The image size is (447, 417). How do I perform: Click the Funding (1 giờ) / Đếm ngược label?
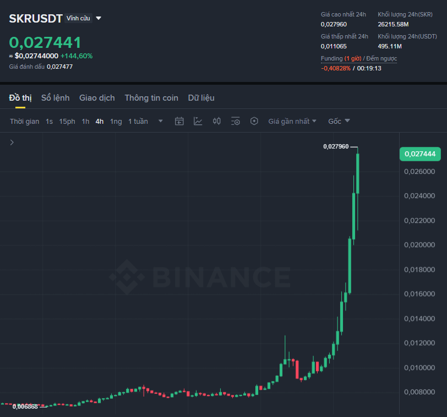tap(359, 58)
